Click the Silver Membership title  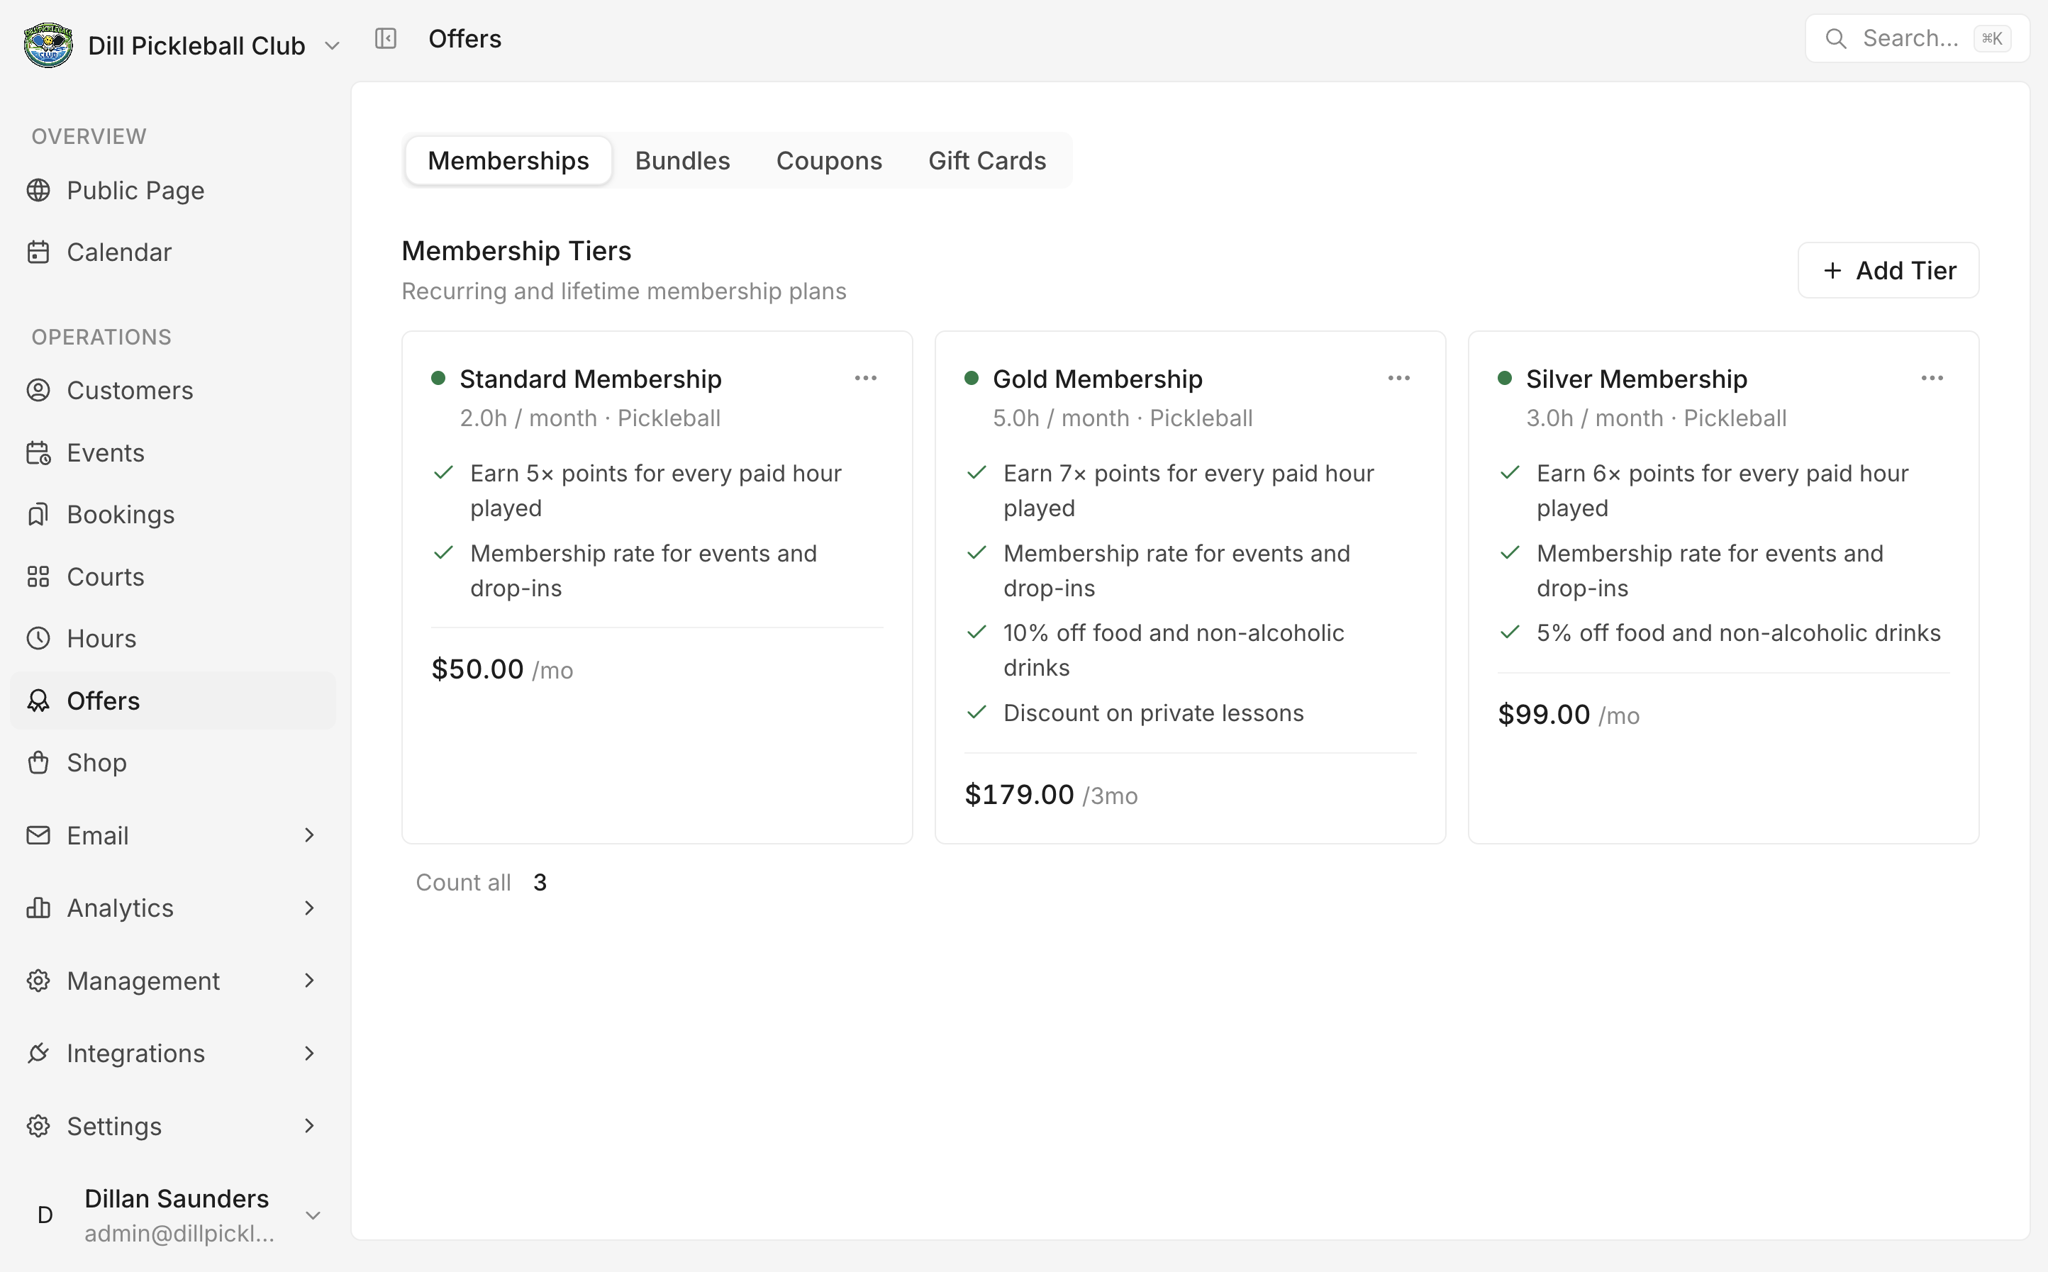[1637, 379]
